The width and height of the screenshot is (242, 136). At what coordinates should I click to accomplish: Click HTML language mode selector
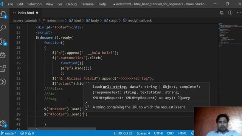182,133
